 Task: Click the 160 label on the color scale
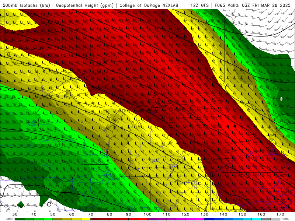click(261, 214)
